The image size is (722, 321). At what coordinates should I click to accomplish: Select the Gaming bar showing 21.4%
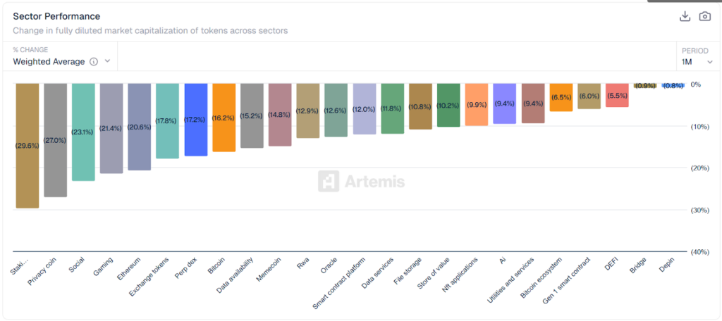tap(111, 128)
